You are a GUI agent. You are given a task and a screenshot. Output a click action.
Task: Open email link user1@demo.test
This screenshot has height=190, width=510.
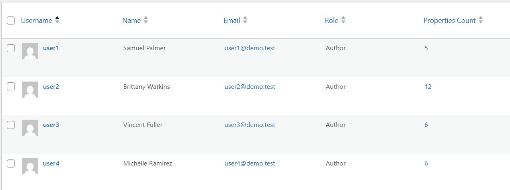(x=250, y=48)
